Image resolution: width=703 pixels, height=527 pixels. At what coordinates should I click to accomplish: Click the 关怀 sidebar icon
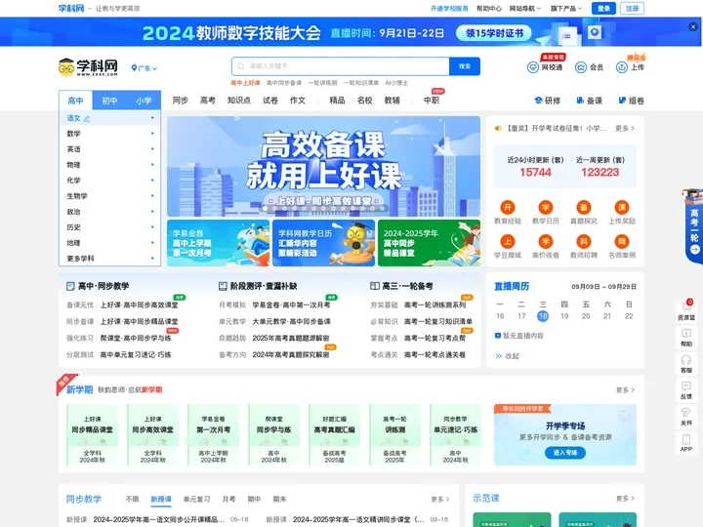686,417
